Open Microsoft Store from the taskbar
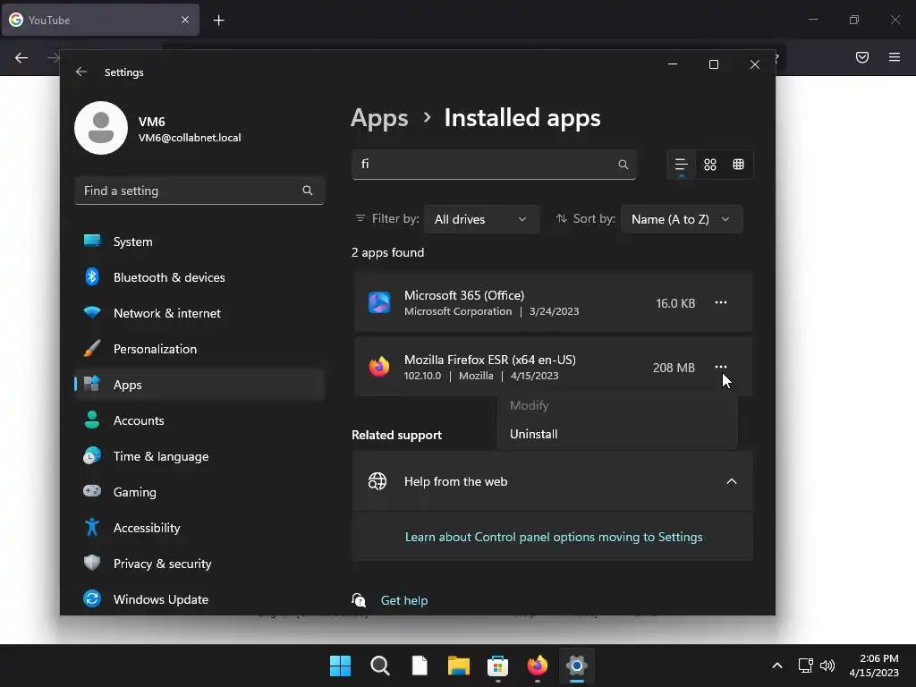 click(x=497, y=666)
